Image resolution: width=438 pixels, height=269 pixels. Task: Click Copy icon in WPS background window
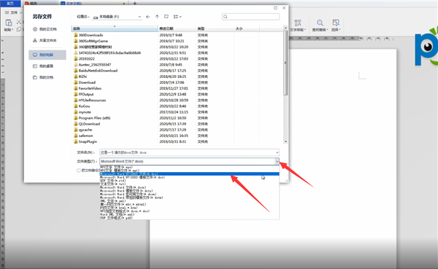[19, 29]
